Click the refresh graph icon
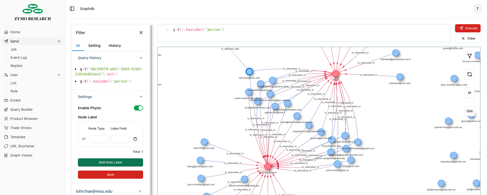 pos(469,74)
